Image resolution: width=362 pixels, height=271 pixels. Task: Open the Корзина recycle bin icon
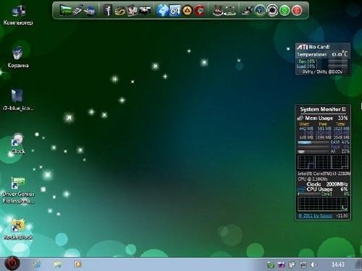coord(18,58)
